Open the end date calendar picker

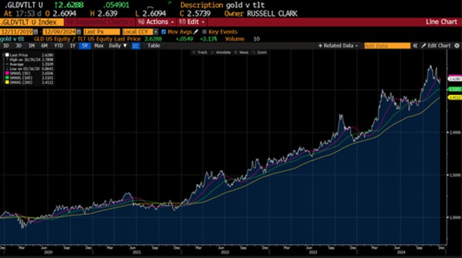coord(78,32)
